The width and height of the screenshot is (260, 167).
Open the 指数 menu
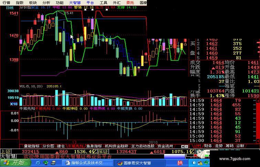[20, 2]
